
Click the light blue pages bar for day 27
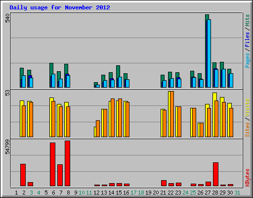click(209, 53)
